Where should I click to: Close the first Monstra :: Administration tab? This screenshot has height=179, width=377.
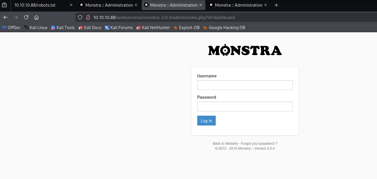tap(136, 5)
